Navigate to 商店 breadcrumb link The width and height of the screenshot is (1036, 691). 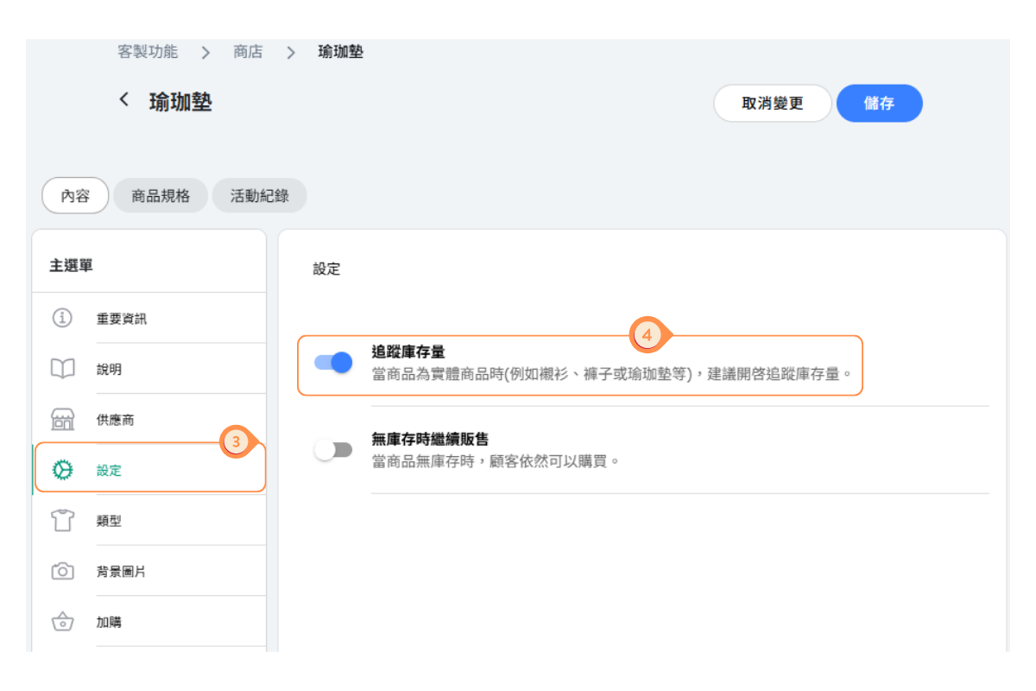tap(248, 52)
